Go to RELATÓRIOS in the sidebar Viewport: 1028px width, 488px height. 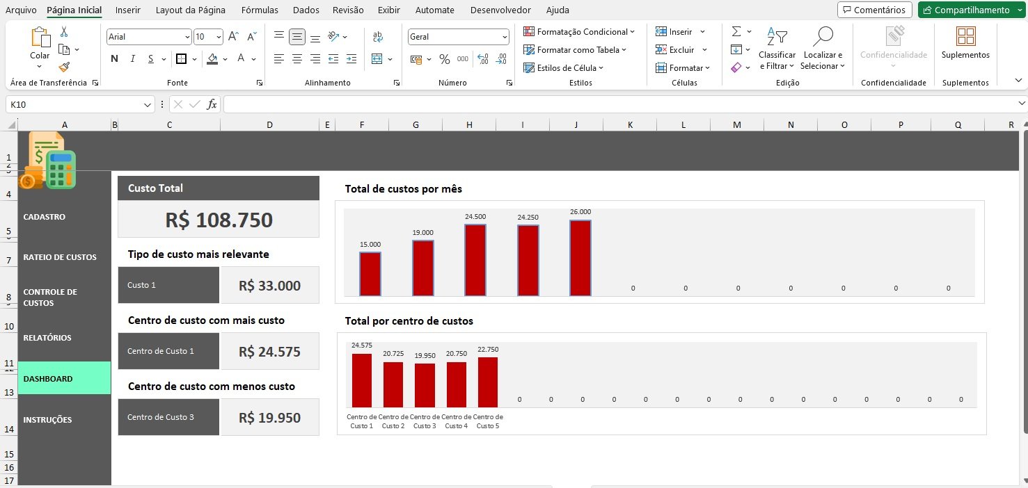tap(47, 338)
